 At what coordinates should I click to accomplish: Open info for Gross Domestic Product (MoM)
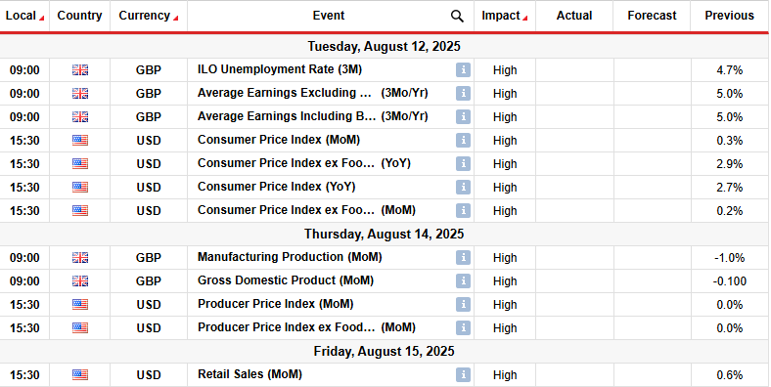[463, 280]
